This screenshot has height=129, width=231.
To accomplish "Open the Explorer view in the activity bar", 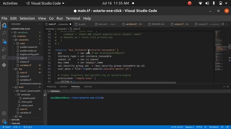I will [x=4, y=25].
